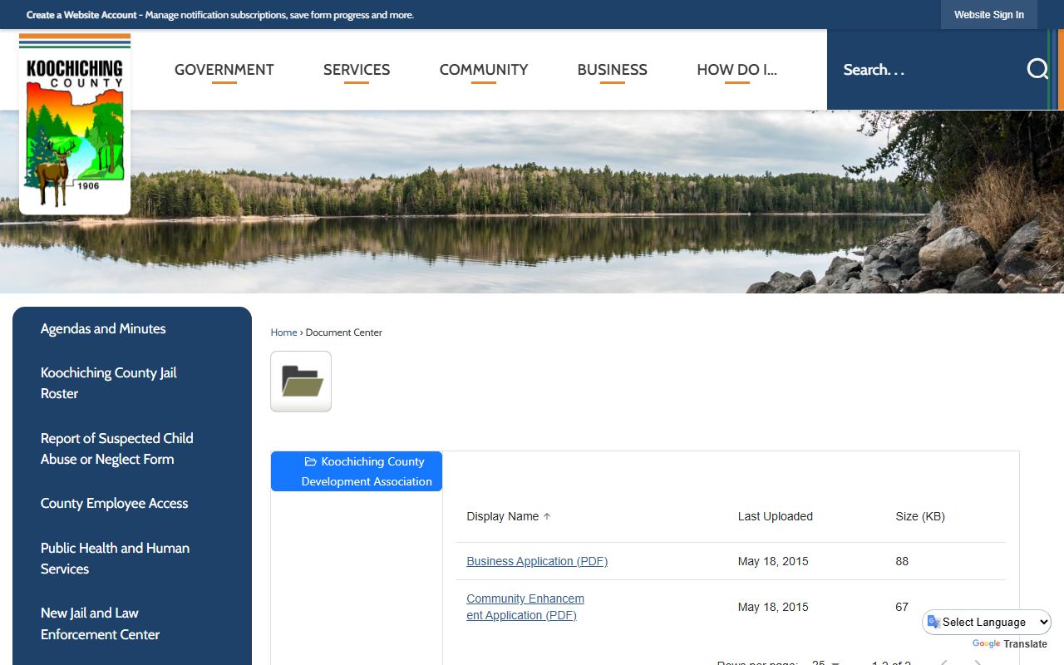
Task: Open the Document Center folder icon
Action: pos(301,382)
